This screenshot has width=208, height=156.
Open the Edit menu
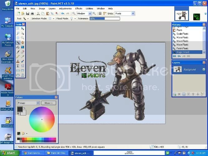tap(25, 8)
